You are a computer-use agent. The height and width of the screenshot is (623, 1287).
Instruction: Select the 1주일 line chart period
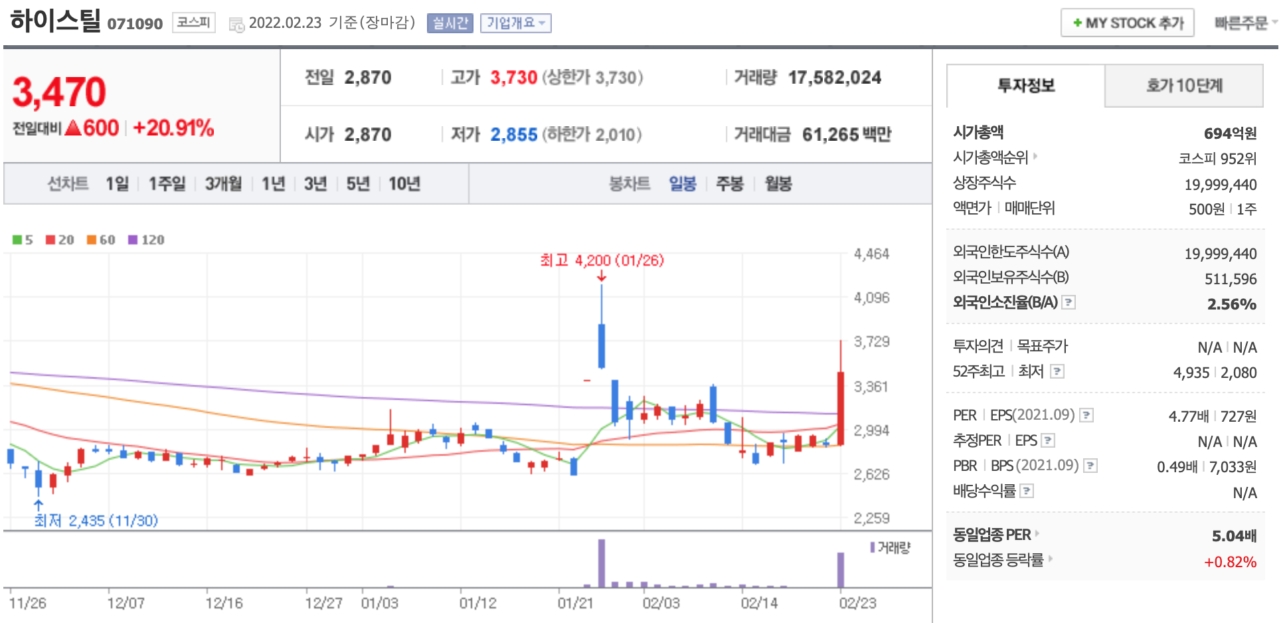167,184
